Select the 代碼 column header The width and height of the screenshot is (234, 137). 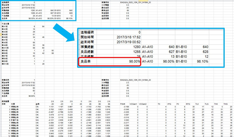coord(12,104)
